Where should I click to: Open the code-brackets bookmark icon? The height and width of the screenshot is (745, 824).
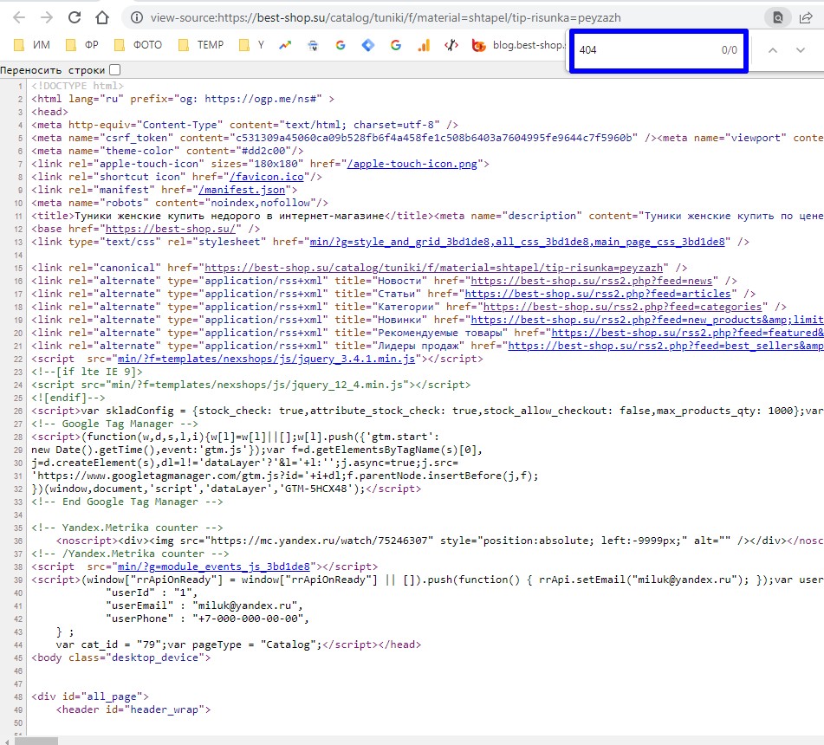(x=451, y=45)
